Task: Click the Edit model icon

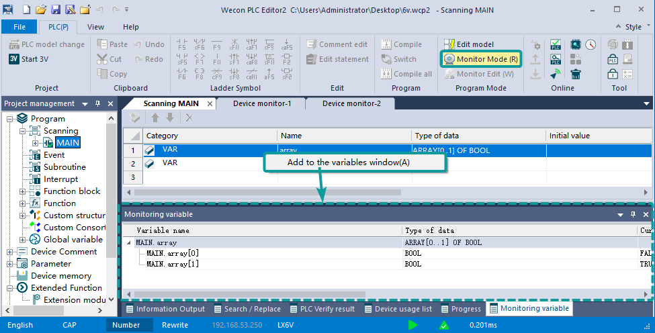Action: (x=449, y=44)
